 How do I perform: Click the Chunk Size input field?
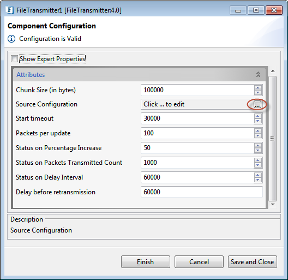point(197,90)
